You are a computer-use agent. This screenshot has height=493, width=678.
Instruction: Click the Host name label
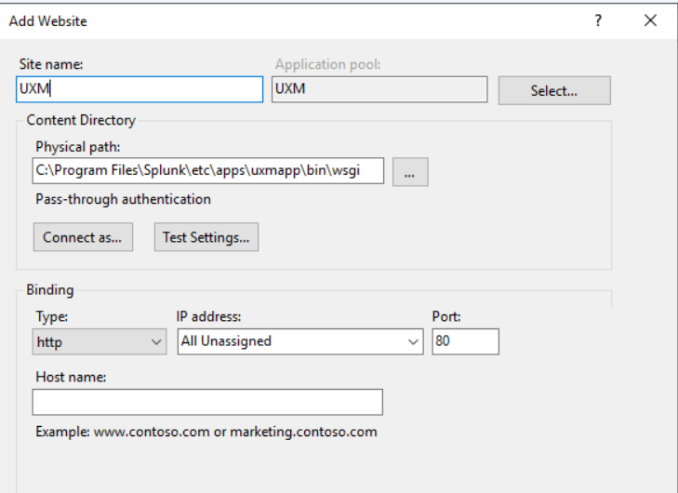70,377
